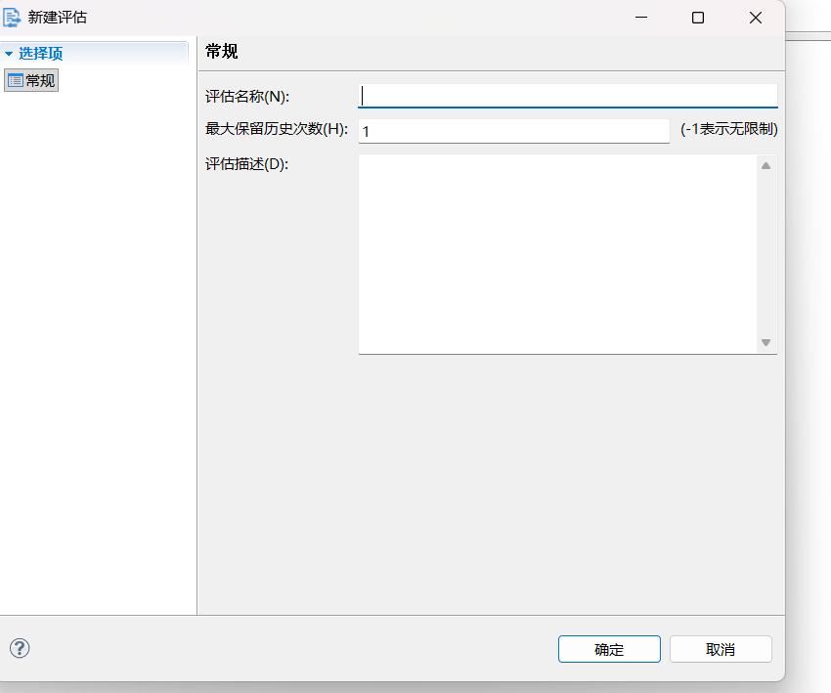Select the 常规 page in the left list

point(31,80)
